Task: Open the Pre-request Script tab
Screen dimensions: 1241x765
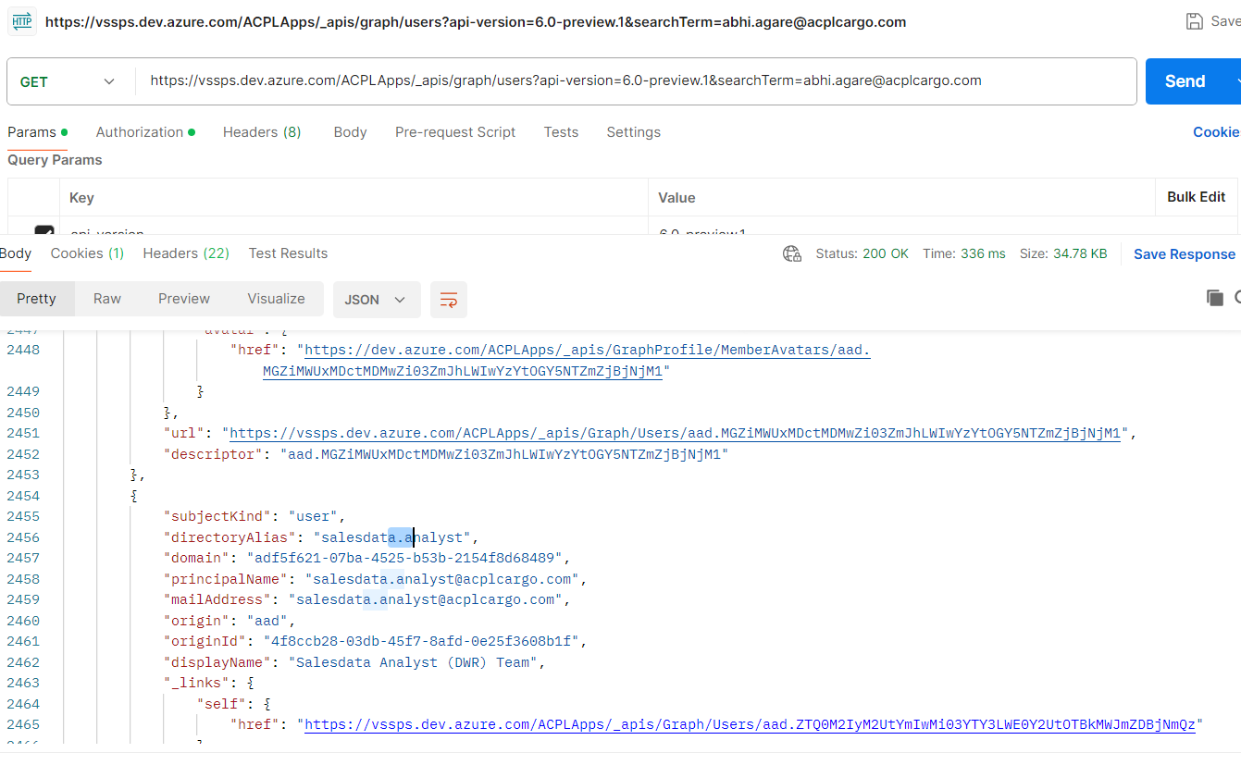Action: [x=455, y=132]
